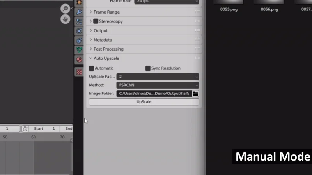Toggle the timeline preview range clock icon
Screen dimensions: 312x175
(25, 129)
